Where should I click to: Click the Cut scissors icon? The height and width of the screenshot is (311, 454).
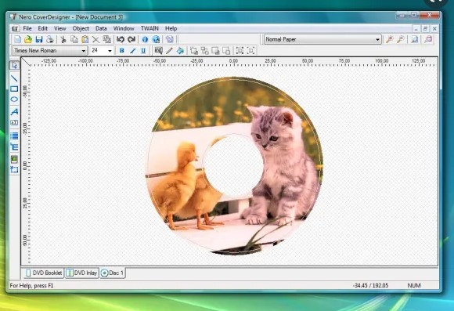63,39
